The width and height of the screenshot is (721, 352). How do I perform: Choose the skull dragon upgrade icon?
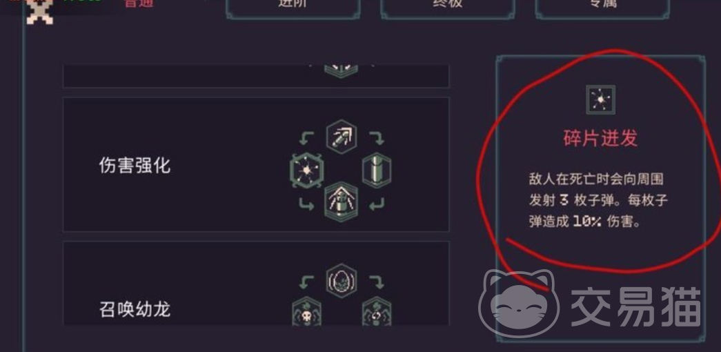tap(307, 312)
